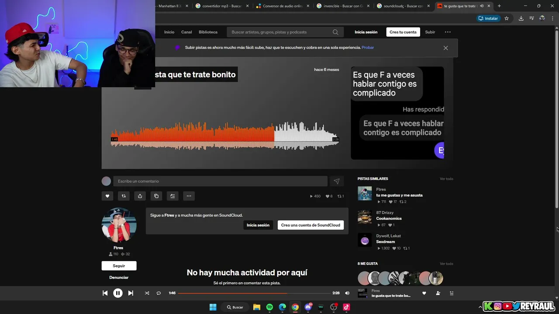Open the Sexdream similar track
559x314 pixels.
(x=385, y=242)
